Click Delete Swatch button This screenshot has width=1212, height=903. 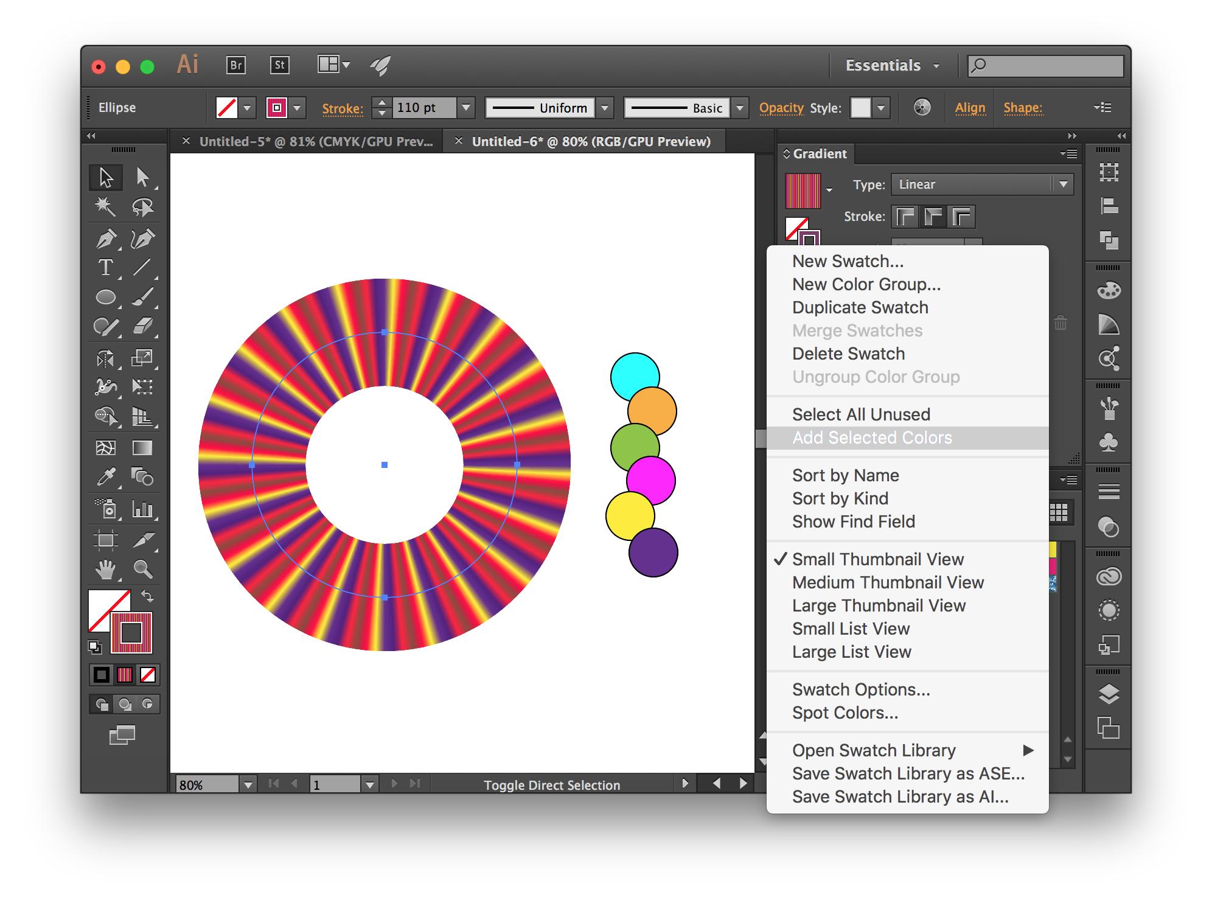(x=849, y=354)
